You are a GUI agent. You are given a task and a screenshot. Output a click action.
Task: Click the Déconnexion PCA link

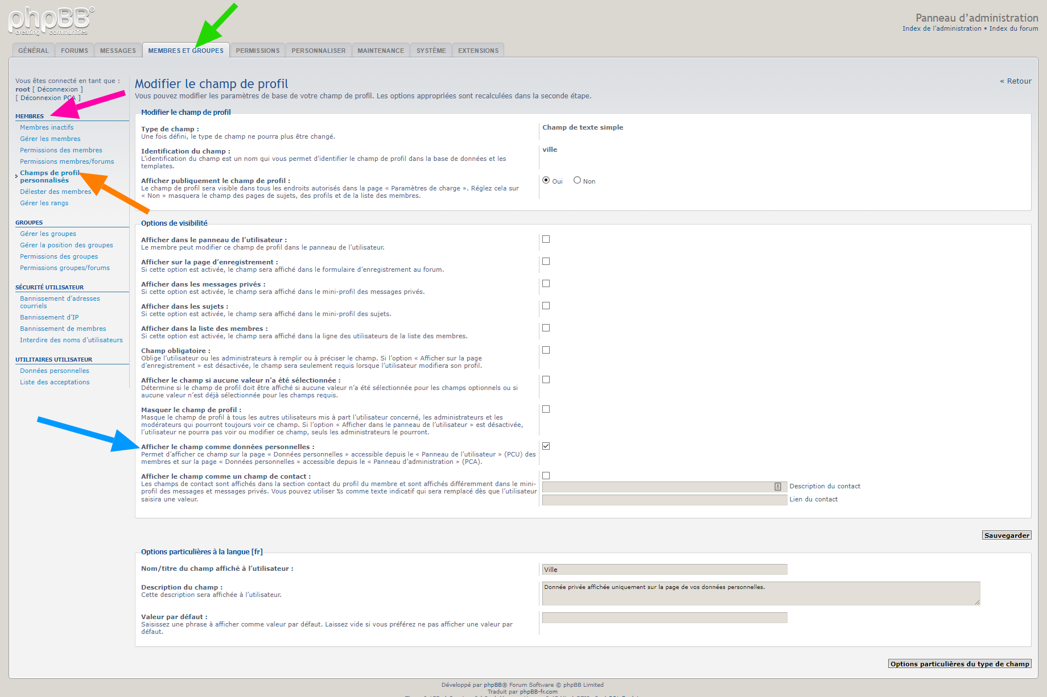48,98
